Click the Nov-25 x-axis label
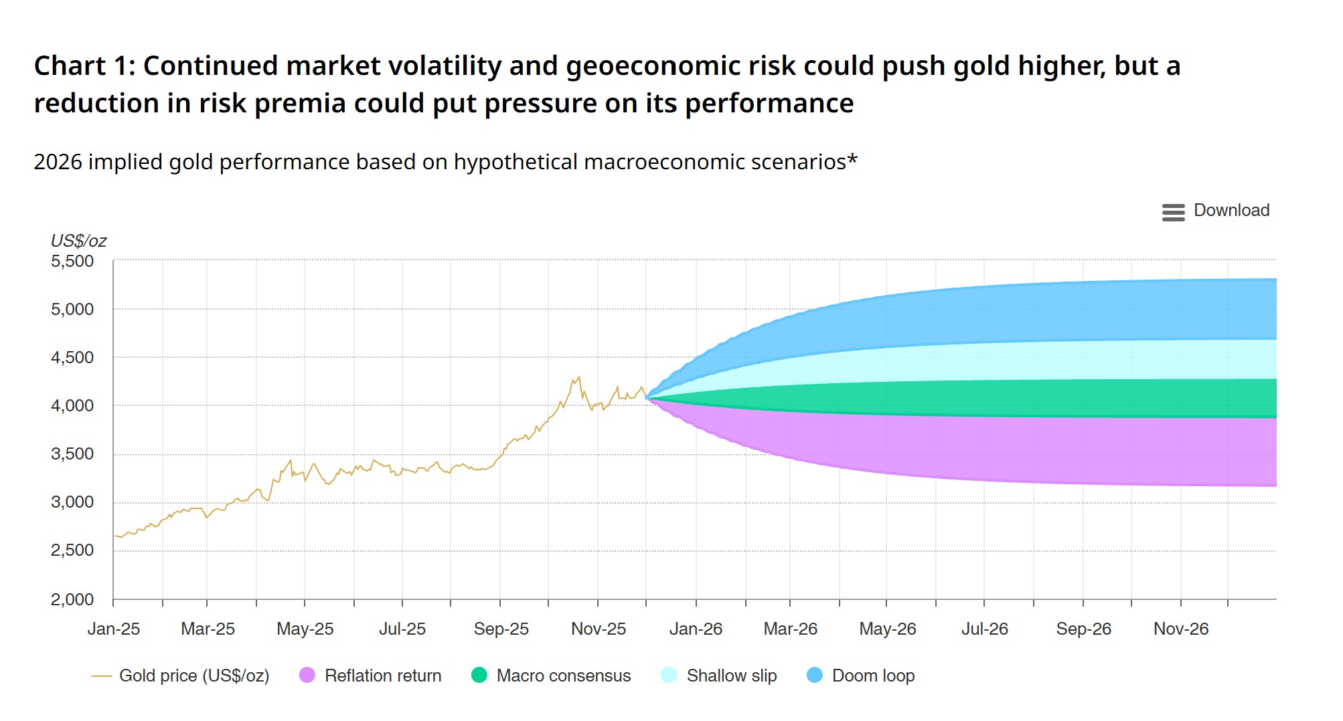The height and width of the screenshot is (721, 1343). (599, 629)
